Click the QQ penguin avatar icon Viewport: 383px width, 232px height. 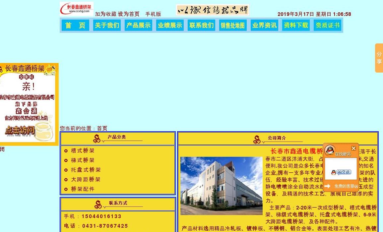click(x=330, y=150)
